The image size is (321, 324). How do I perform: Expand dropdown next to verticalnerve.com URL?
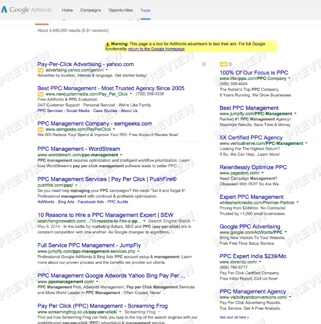pyautogui.click(x=306, y=143)
